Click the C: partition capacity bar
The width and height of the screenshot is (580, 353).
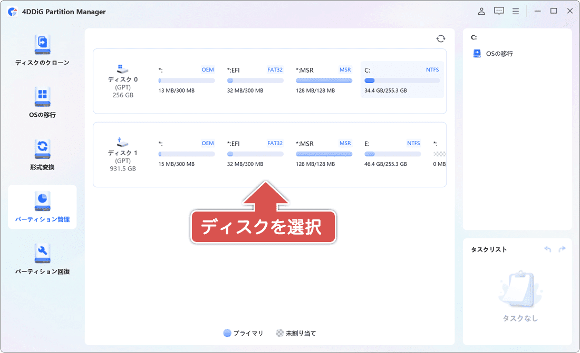click(402, 80)
